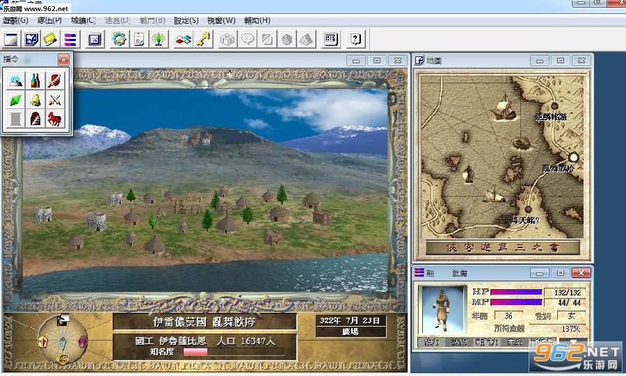Image resolution: width=626 pixels, height=376 pixels.
Task: Click the striped list toolbar icon
Action: tap(70, 40)
